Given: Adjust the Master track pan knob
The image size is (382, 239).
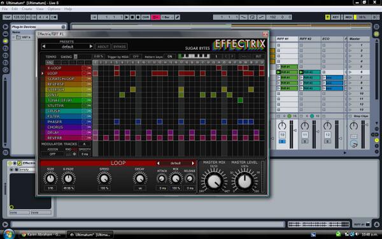Looking at the screenshot, I should [x=353, y=126].
